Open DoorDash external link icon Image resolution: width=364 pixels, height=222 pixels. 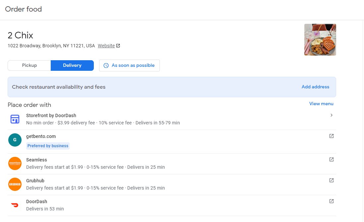pyautogui.click(x=332, y=201)
